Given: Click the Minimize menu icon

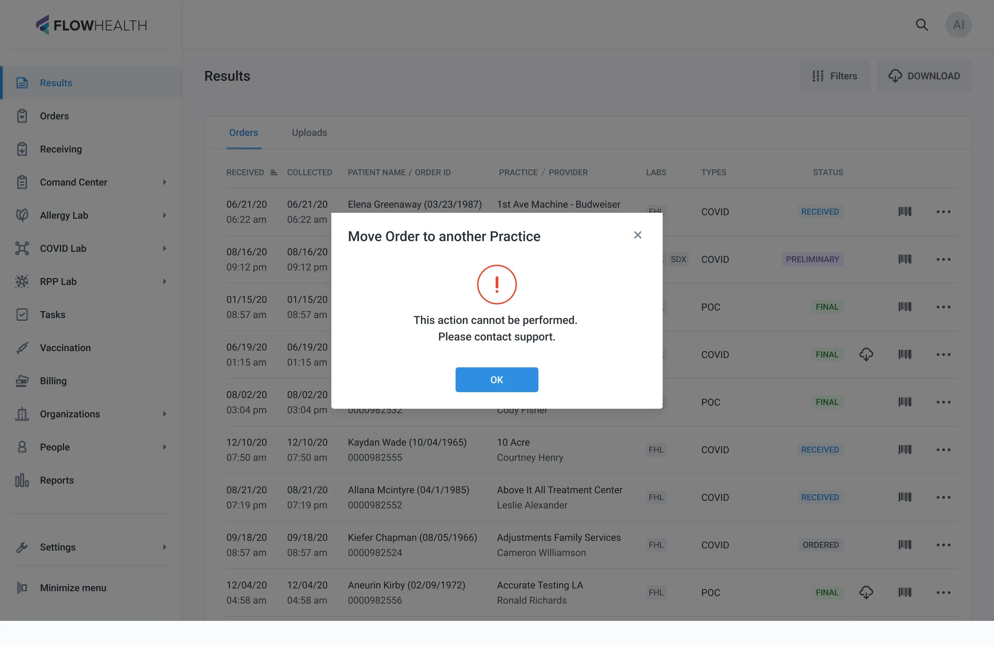Looking at the screenshot, I should click(x=22, y=588).
